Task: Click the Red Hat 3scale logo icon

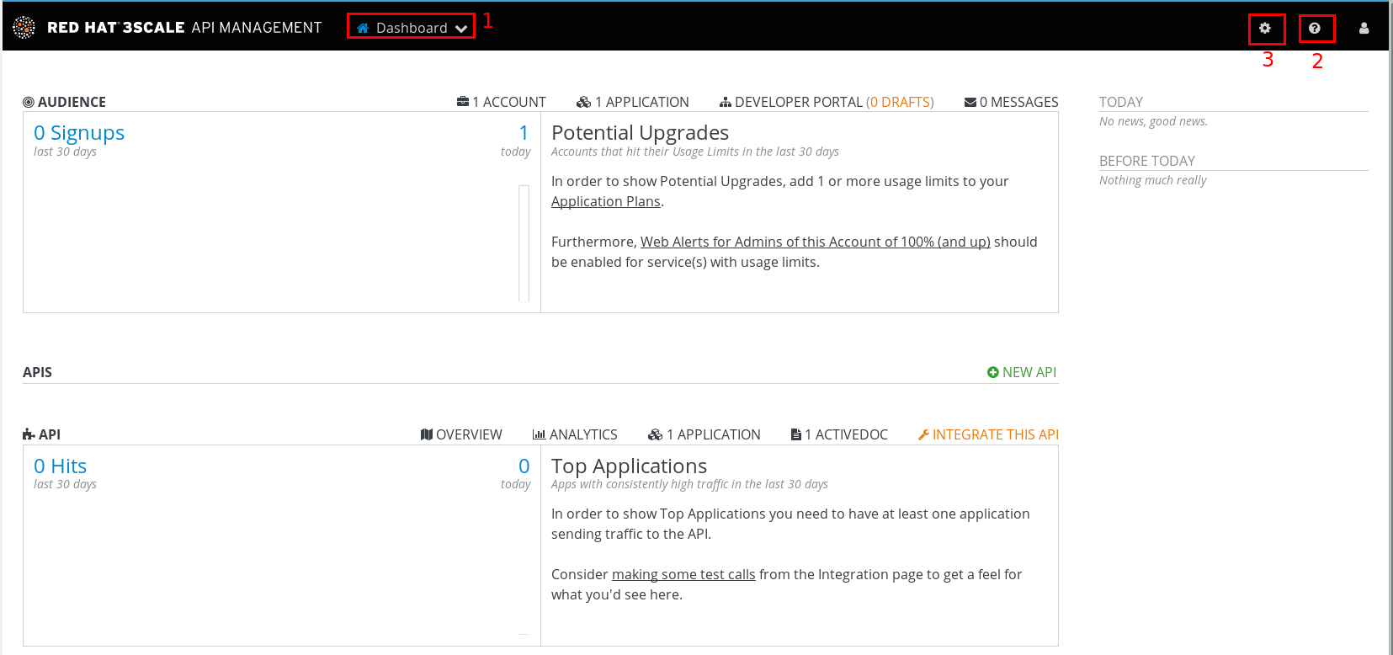Action: click(24, 27)
